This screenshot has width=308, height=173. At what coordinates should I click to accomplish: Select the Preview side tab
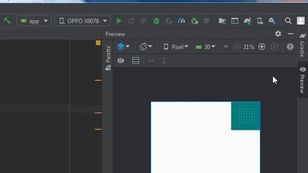point(303,80)
